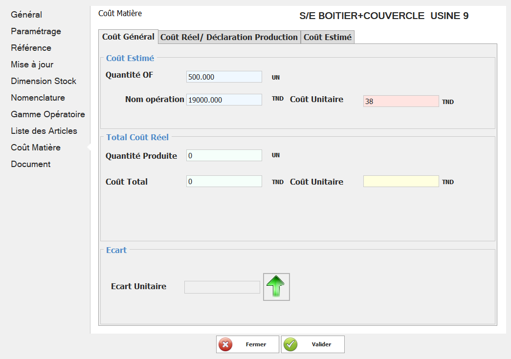Open Document in the sidebar

click(31, 164)
